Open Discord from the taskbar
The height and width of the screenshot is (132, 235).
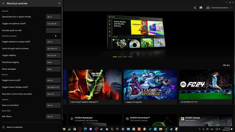91,129
